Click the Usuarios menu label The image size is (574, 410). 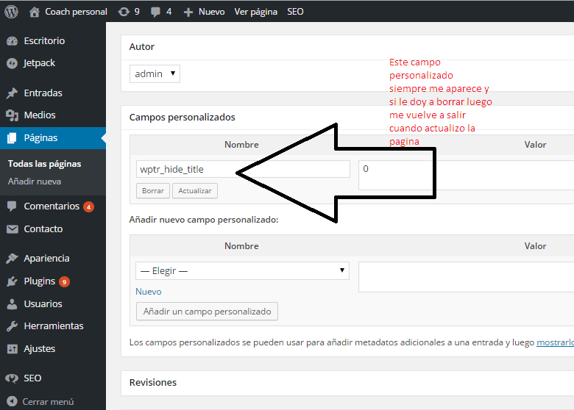pyautogui.click(x=43, y=304)
